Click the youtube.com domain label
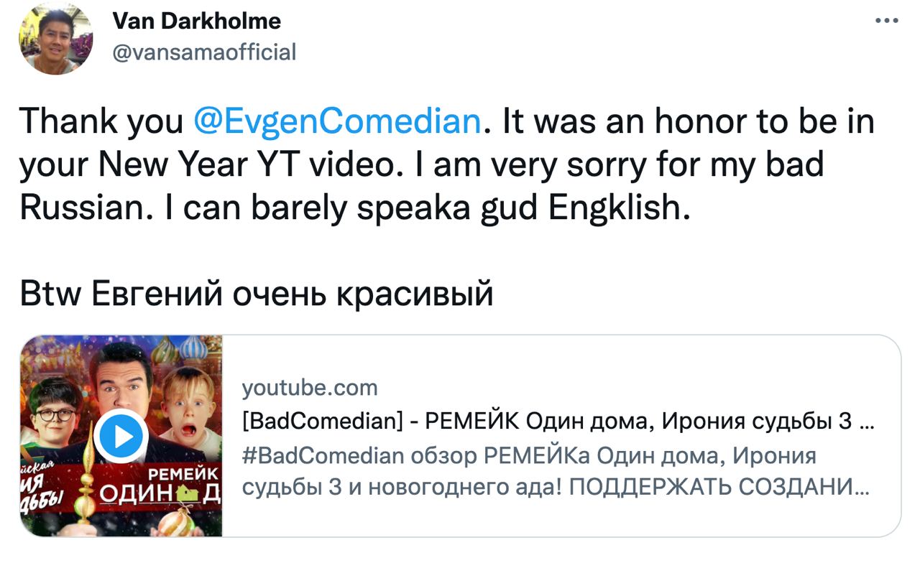The height and width of the screenshot is (563, 920). (310, 388)
